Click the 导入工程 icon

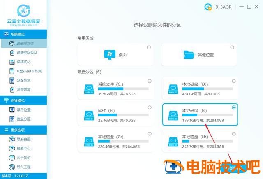[12, 167]
